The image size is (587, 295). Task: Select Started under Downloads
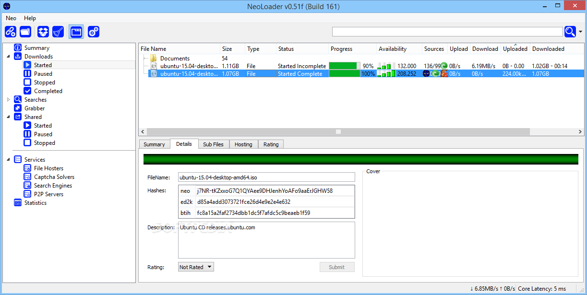[43, 65]
